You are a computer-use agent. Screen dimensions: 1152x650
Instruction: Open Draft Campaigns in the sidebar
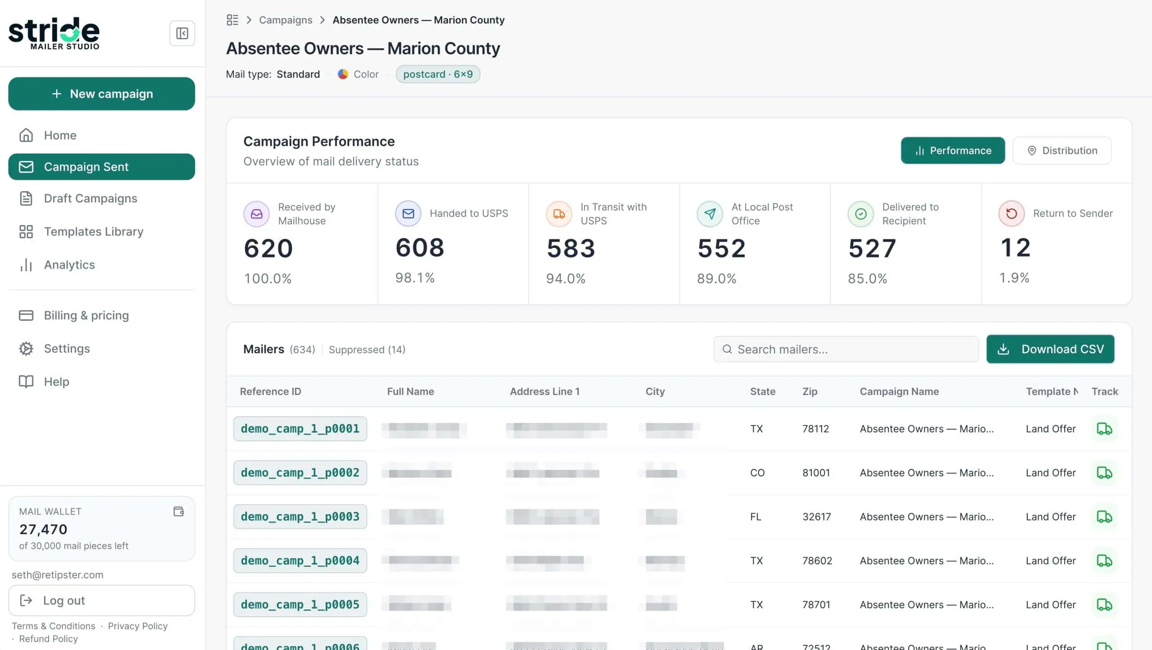tap(102, 198)
